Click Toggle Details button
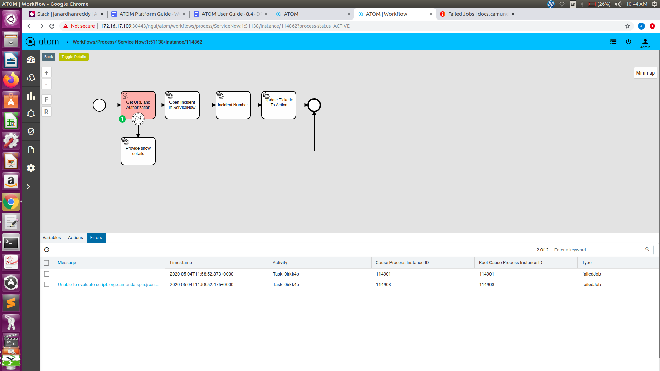Image resolution: width=660 pixels, height=371 pixels. click(74, 57)
